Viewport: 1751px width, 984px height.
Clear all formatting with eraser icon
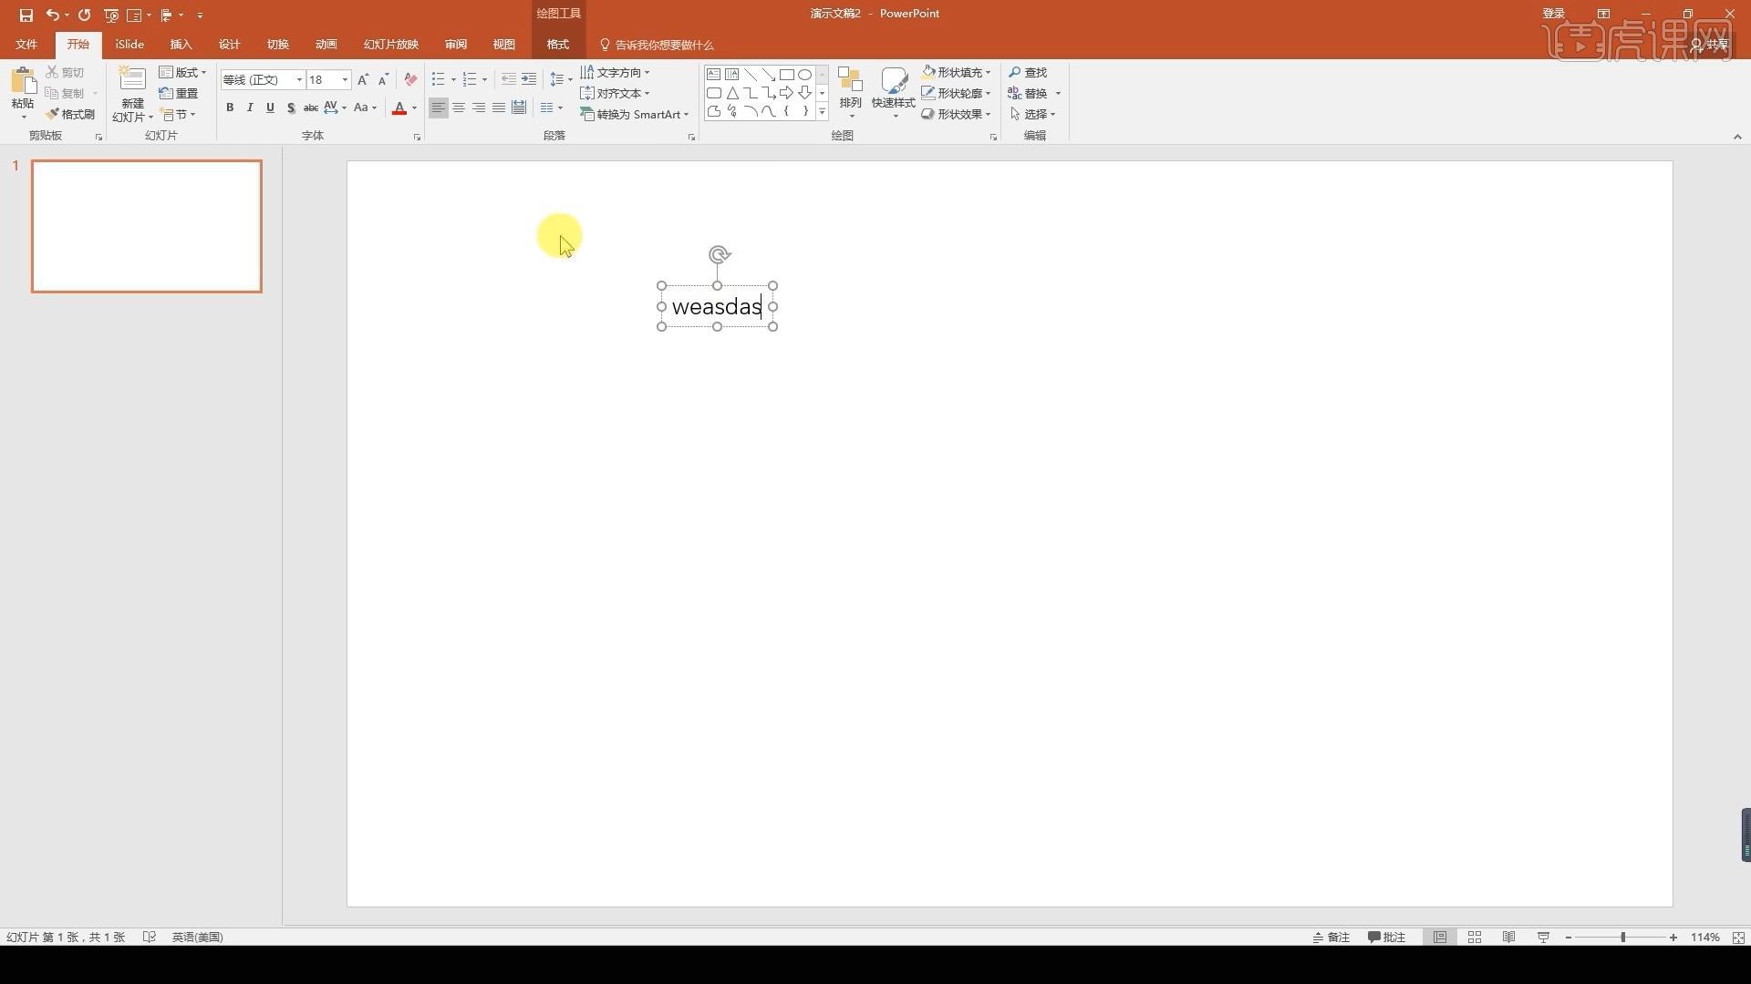[x=410, y=79]
